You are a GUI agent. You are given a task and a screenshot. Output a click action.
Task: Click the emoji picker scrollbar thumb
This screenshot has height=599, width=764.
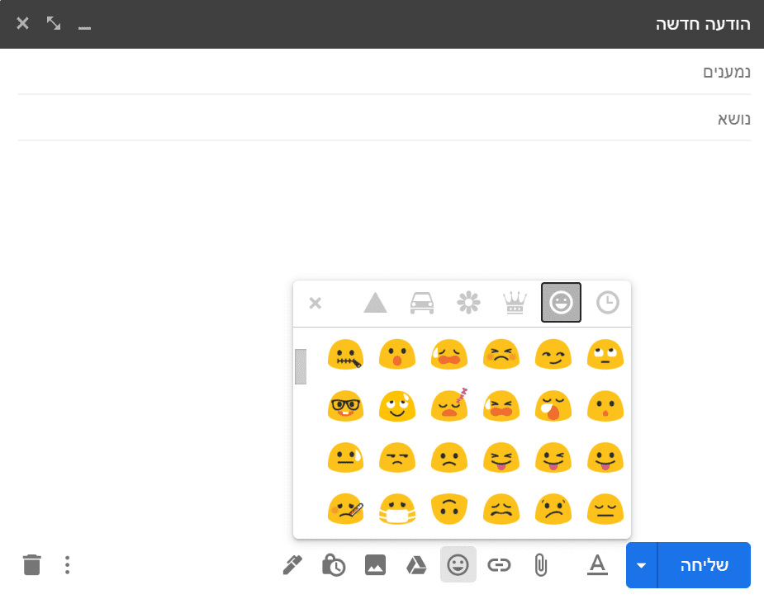301,366
